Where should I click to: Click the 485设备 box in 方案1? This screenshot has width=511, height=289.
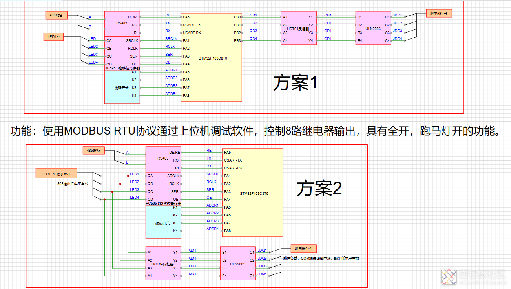point(57,16)
